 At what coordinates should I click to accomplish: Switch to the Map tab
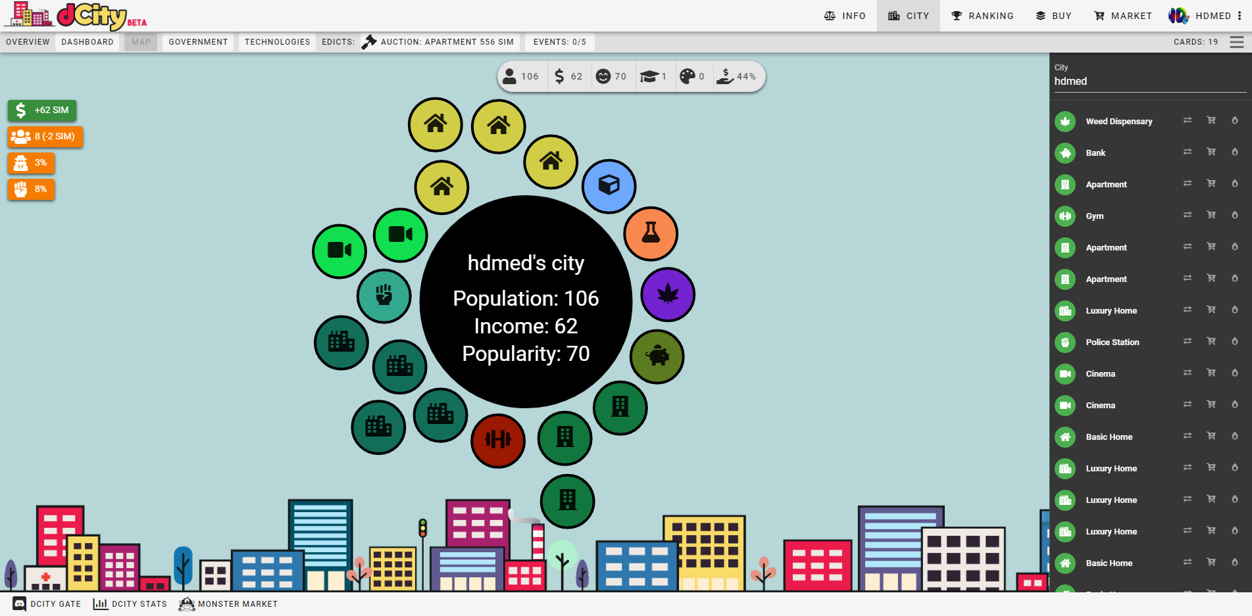click(x=141, y=42)
